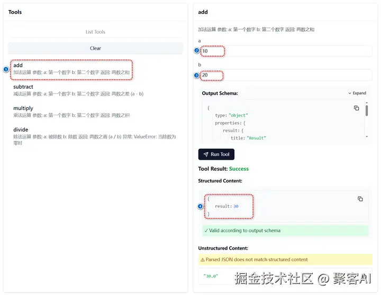Clear the tools list
Image resolution: width=381 pixels, height=295 pixels.
click(95, 48)
